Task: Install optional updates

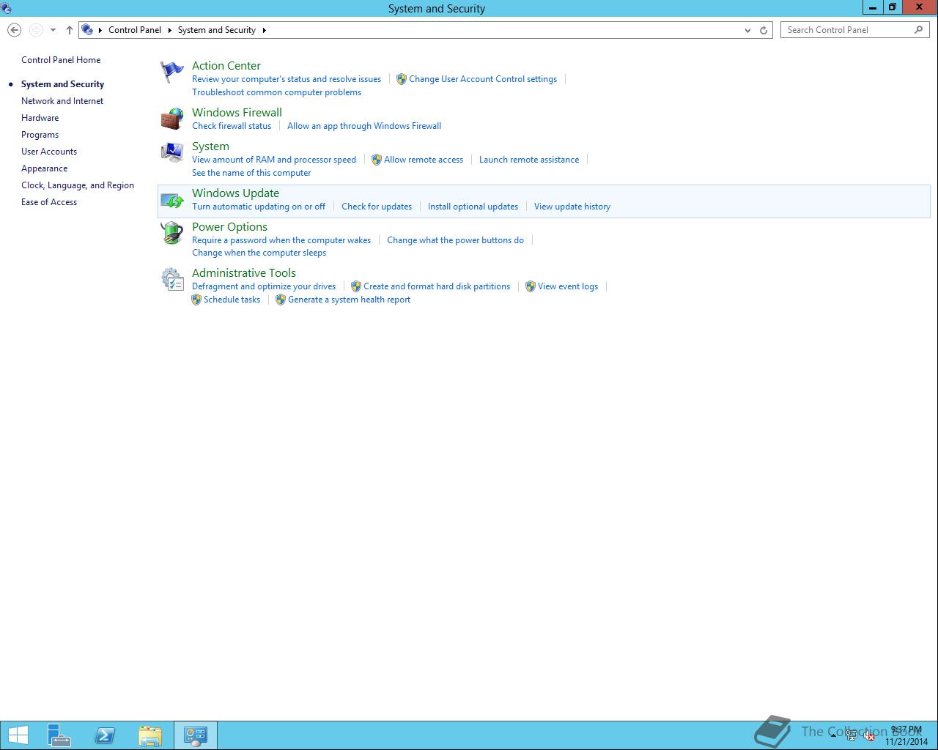Action: coord(473,207)
